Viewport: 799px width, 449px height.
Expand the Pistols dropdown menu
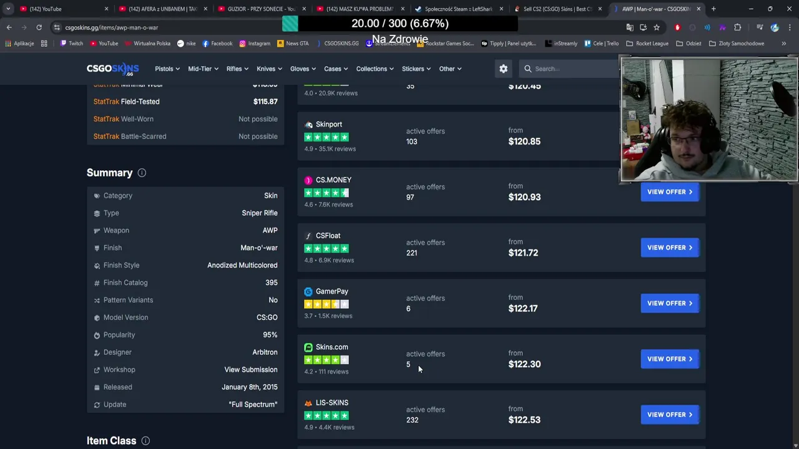coord(167,69)
